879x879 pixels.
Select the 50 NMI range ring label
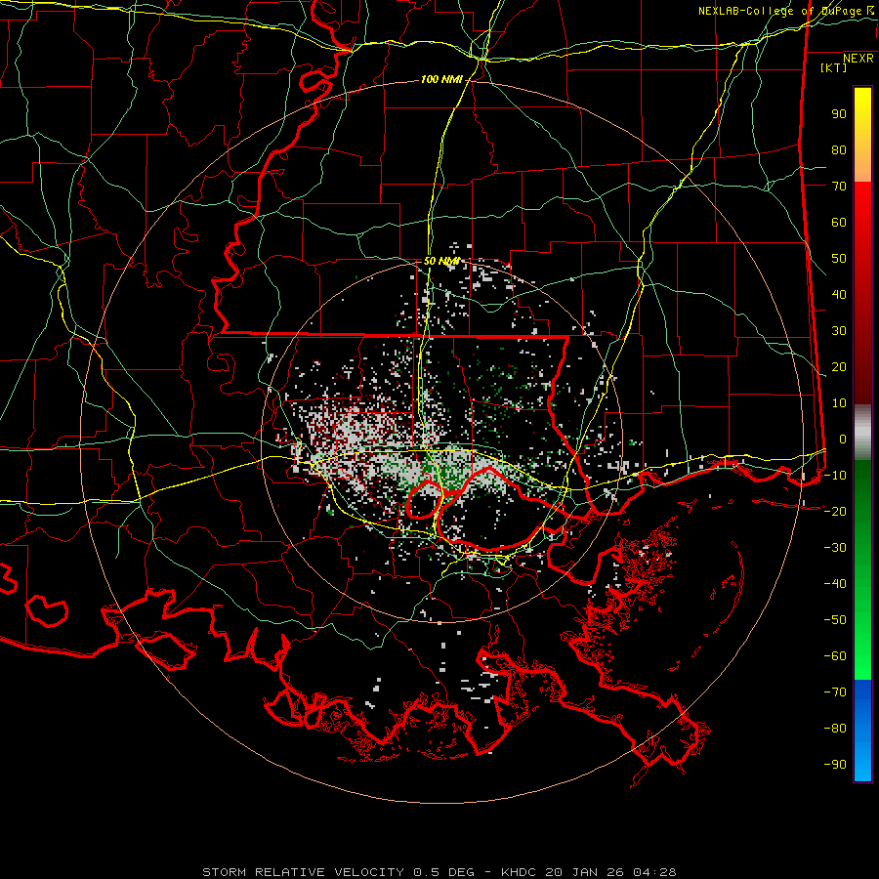point(441,261)
